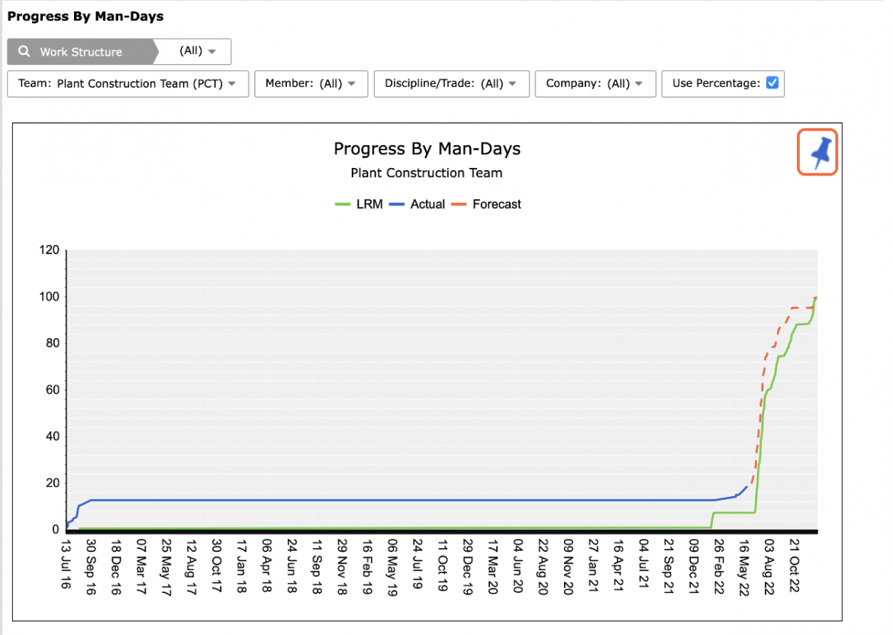Image resolution: width=893 pixels, height=635 pixels.
Task: Click the blue Actual legend color line
Action: (396, 204)
